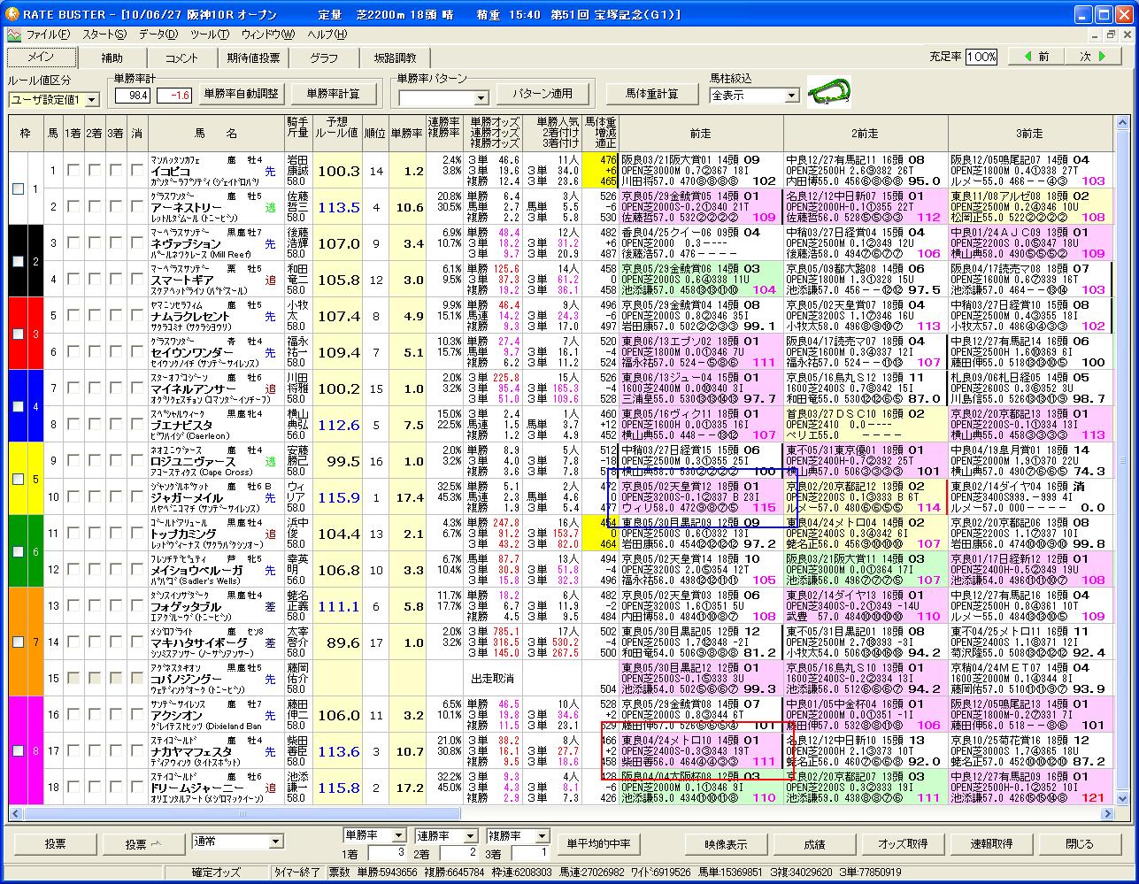1139x884 pixels.
Task: Apply the pattern with パターン適用
Action: 543,93
